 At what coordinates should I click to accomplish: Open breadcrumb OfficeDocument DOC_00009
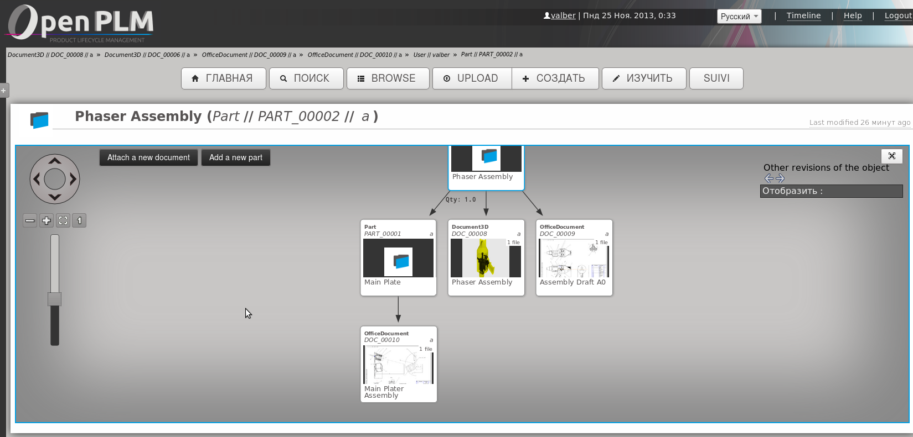[x=249, y=55]
